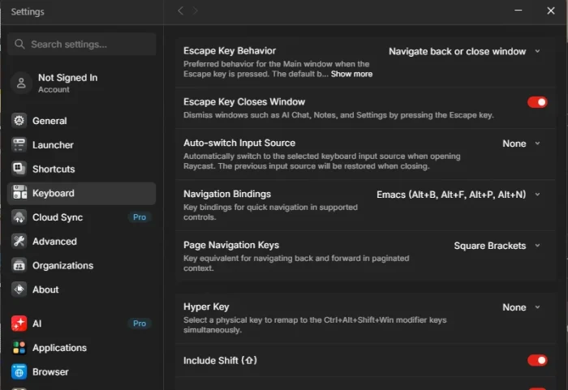Click the Hyper Key heading text

point(206,306)
